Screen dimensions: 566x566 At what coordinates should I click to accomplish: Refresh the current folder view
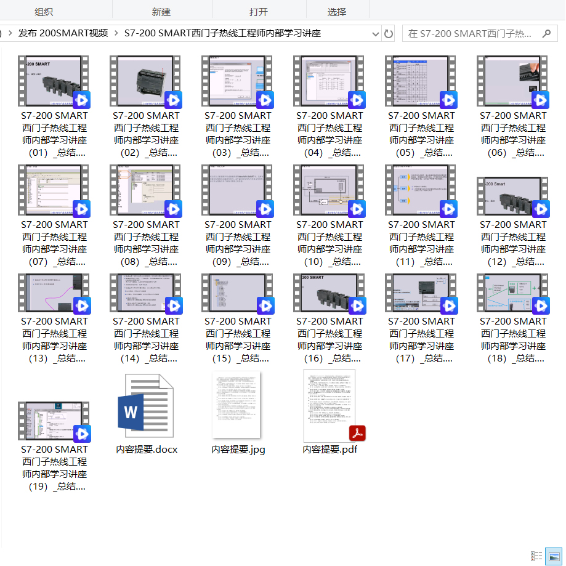pos(388,34)
